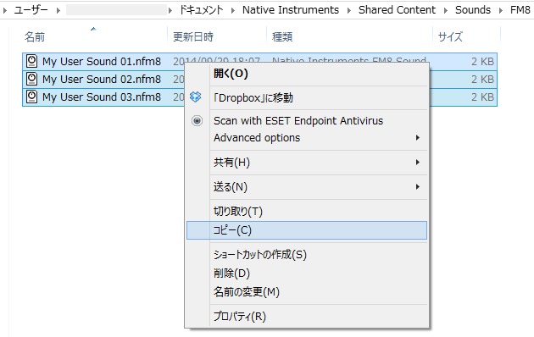Select file My User Sound 01.nfm8

point(102,62)
